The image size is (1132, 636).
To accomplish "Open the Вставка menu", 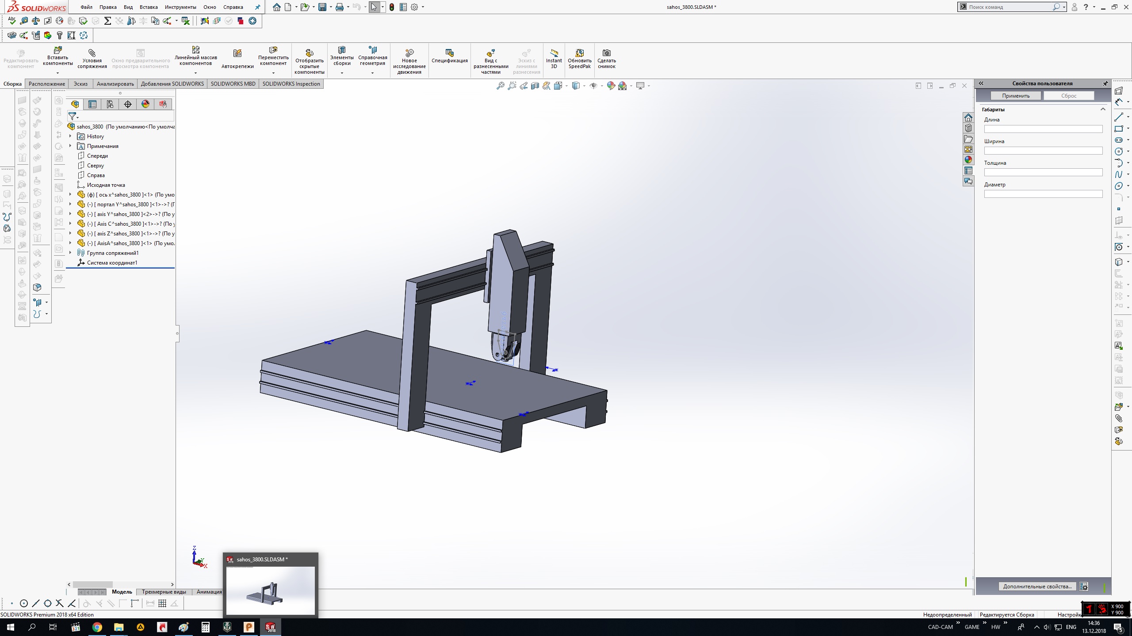I will [x=149, y=7].
